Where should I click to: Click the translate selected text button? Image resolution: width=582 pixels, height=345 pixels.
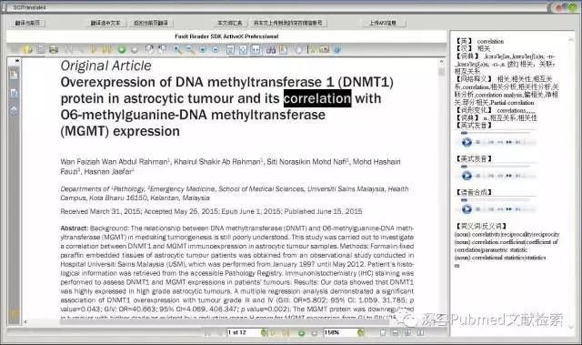tap(105, 23)
